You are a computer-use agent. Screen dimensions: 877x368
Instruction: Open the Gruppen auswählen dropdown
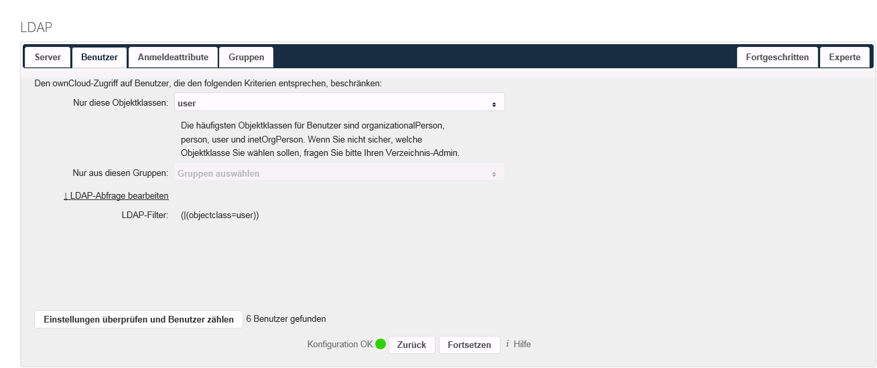[339, 173]
